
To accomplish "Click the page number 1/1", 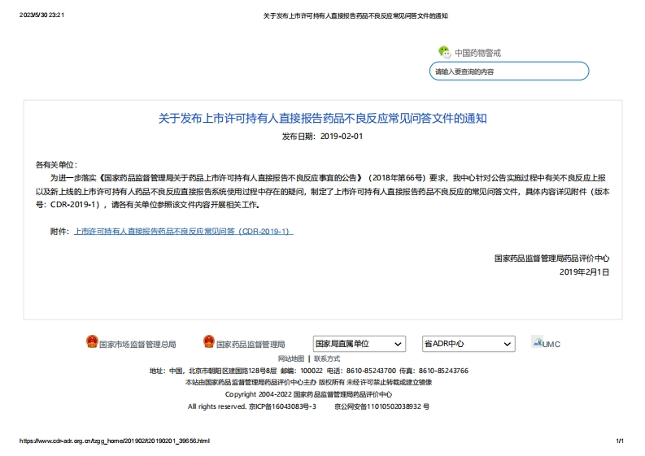I will point(620,441).
